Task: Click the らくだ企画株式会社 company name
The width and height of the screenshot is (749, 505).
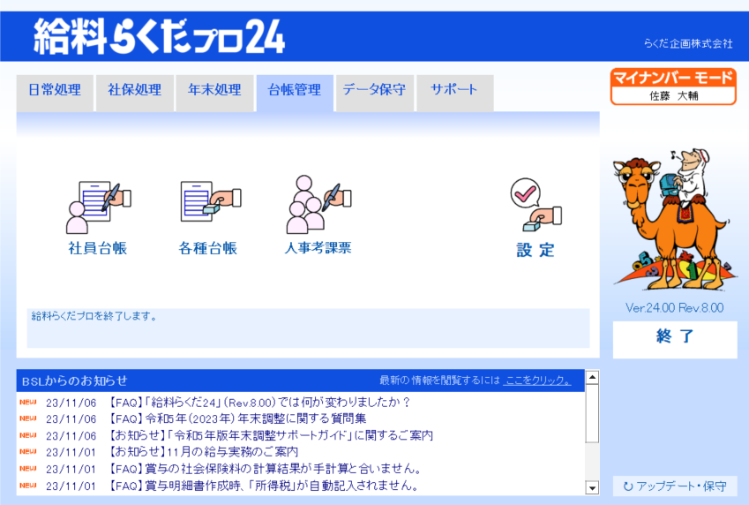Action: (x=688, y=43)
